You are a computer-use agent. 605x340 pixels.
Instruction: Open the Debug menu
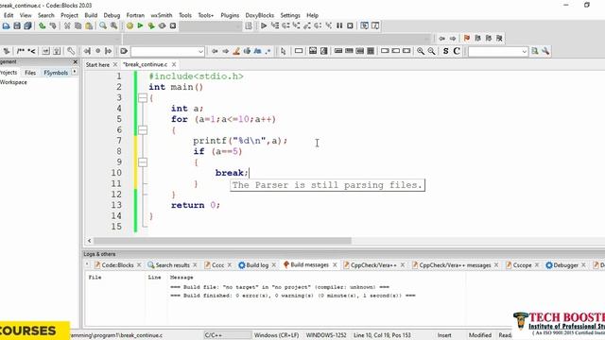click(x=112, y=15)
